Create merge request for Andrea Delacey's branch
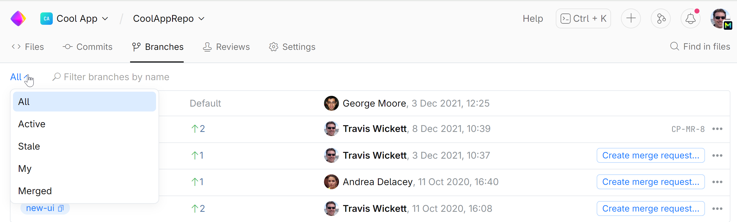Image resolution: width=737 pixels, height=222 pixels. pyautogui.click(x=650, y=182)
